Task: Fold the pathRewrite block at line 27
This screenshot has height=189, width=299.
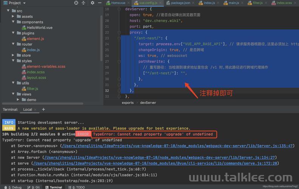Action: [x=119, y=62]
